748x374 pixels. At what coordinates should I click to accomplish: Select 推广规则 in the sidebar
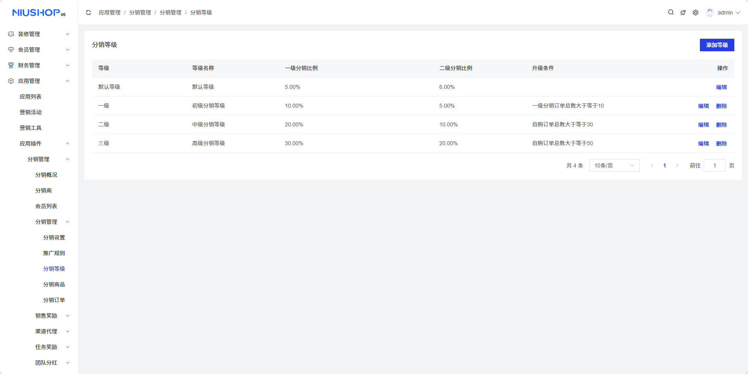coord(54,253)
